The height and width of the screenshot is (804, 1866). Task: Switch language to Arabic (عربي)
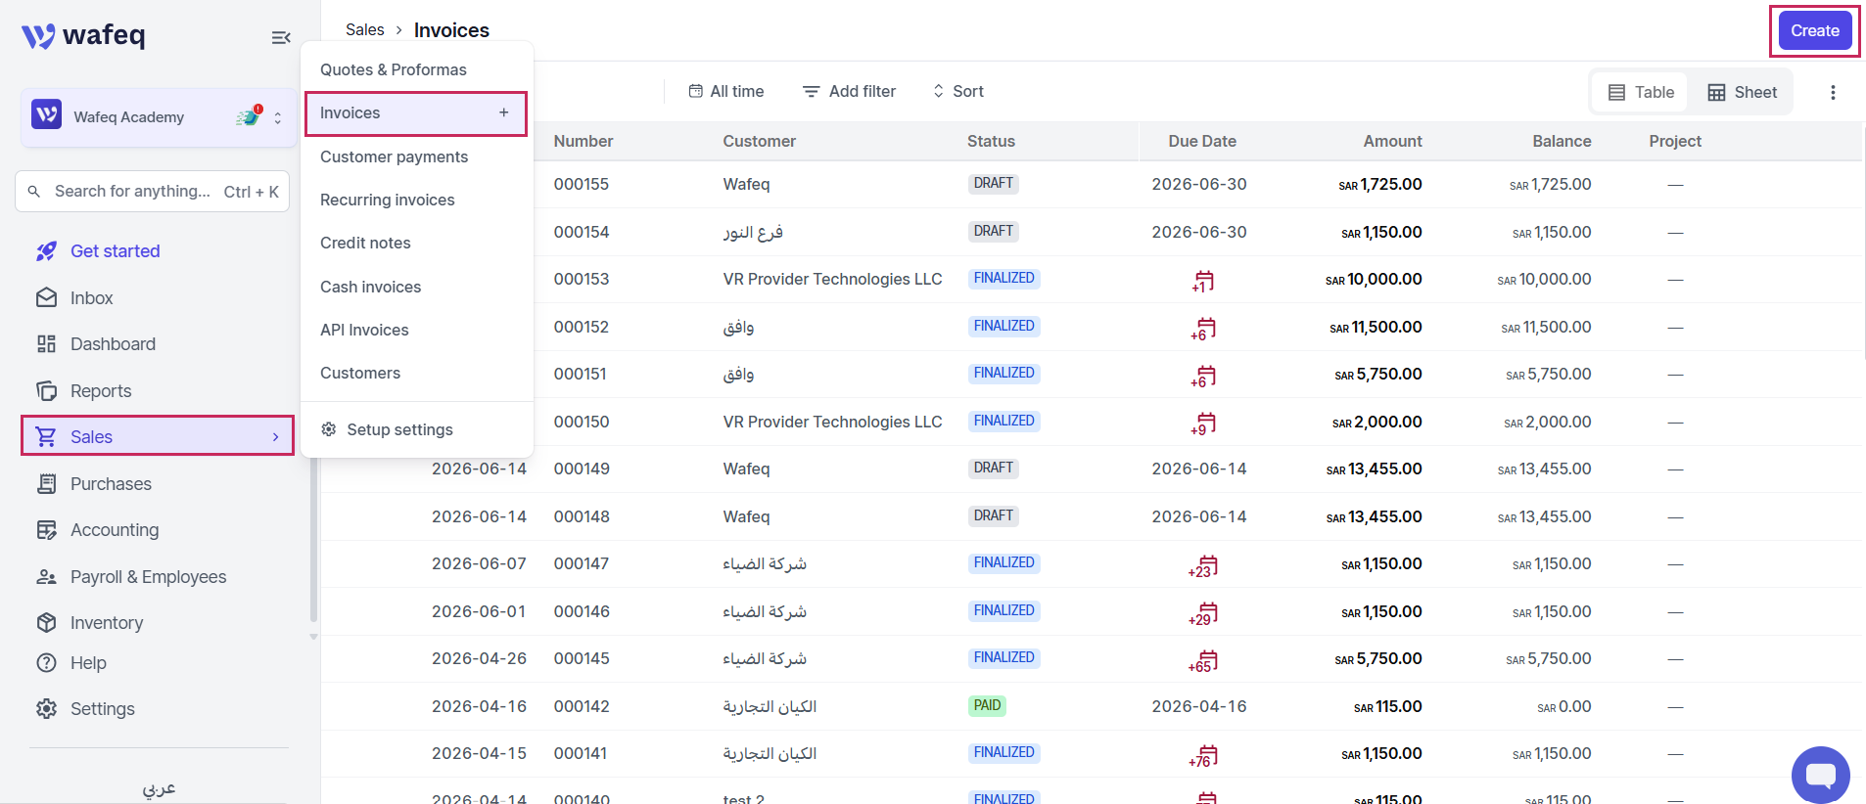(159, 788)
